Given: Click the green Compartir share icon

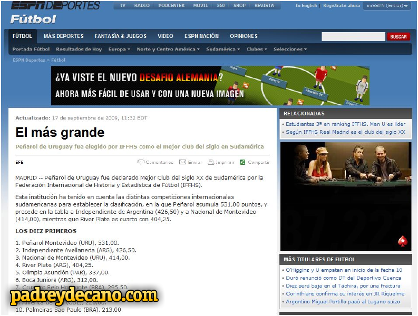Looking at the screenshot, I should pyautogui.click(x=242, y=162).
